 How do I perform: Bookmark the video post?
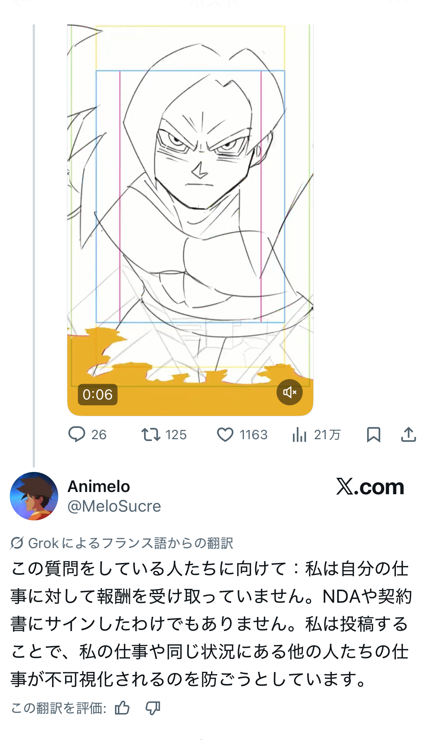(374, 434)
